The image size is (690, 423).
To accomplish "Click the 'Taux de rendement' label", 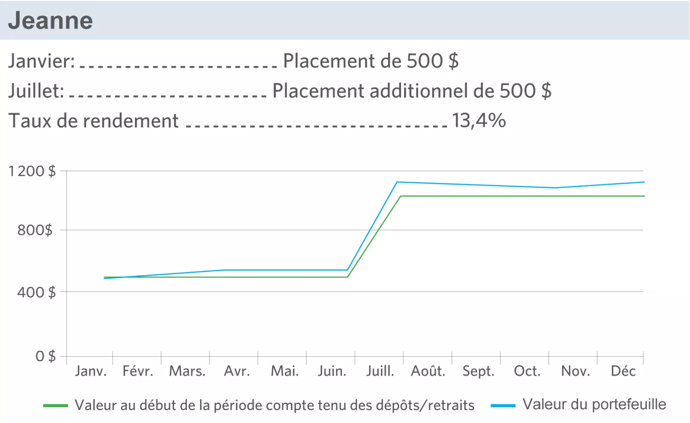I will (94, 121).
